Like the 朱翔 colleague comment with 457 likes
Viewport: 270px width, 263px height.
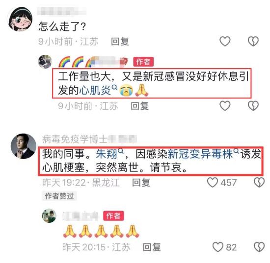tap(222, 182)
